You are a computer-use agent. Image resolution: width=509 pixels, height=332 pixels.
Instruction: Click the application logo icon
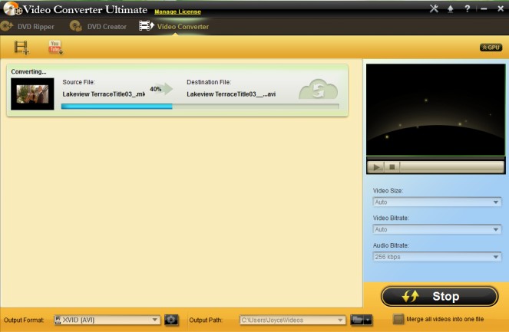pyautogui.click(x=12, y=8)
